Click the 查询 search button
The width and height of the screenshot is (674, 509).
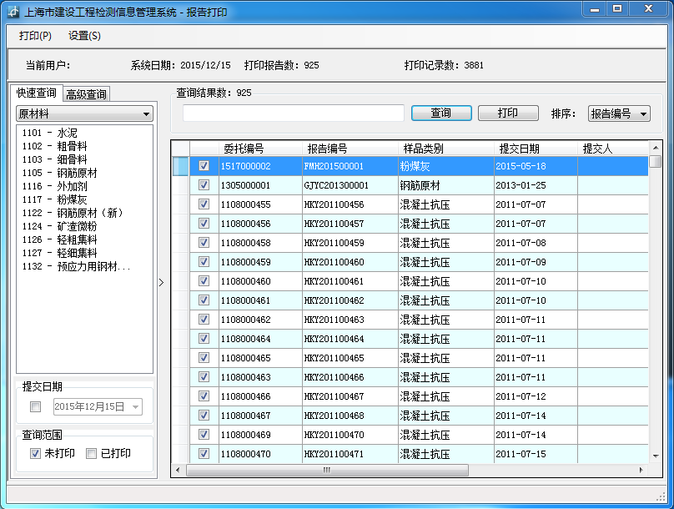440,113
